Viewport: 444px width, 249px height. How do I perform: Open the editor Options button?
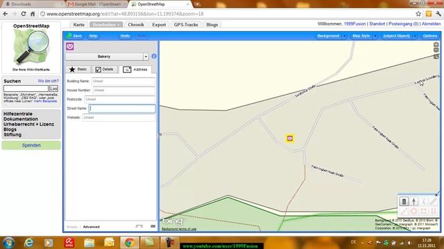(429, 36)
